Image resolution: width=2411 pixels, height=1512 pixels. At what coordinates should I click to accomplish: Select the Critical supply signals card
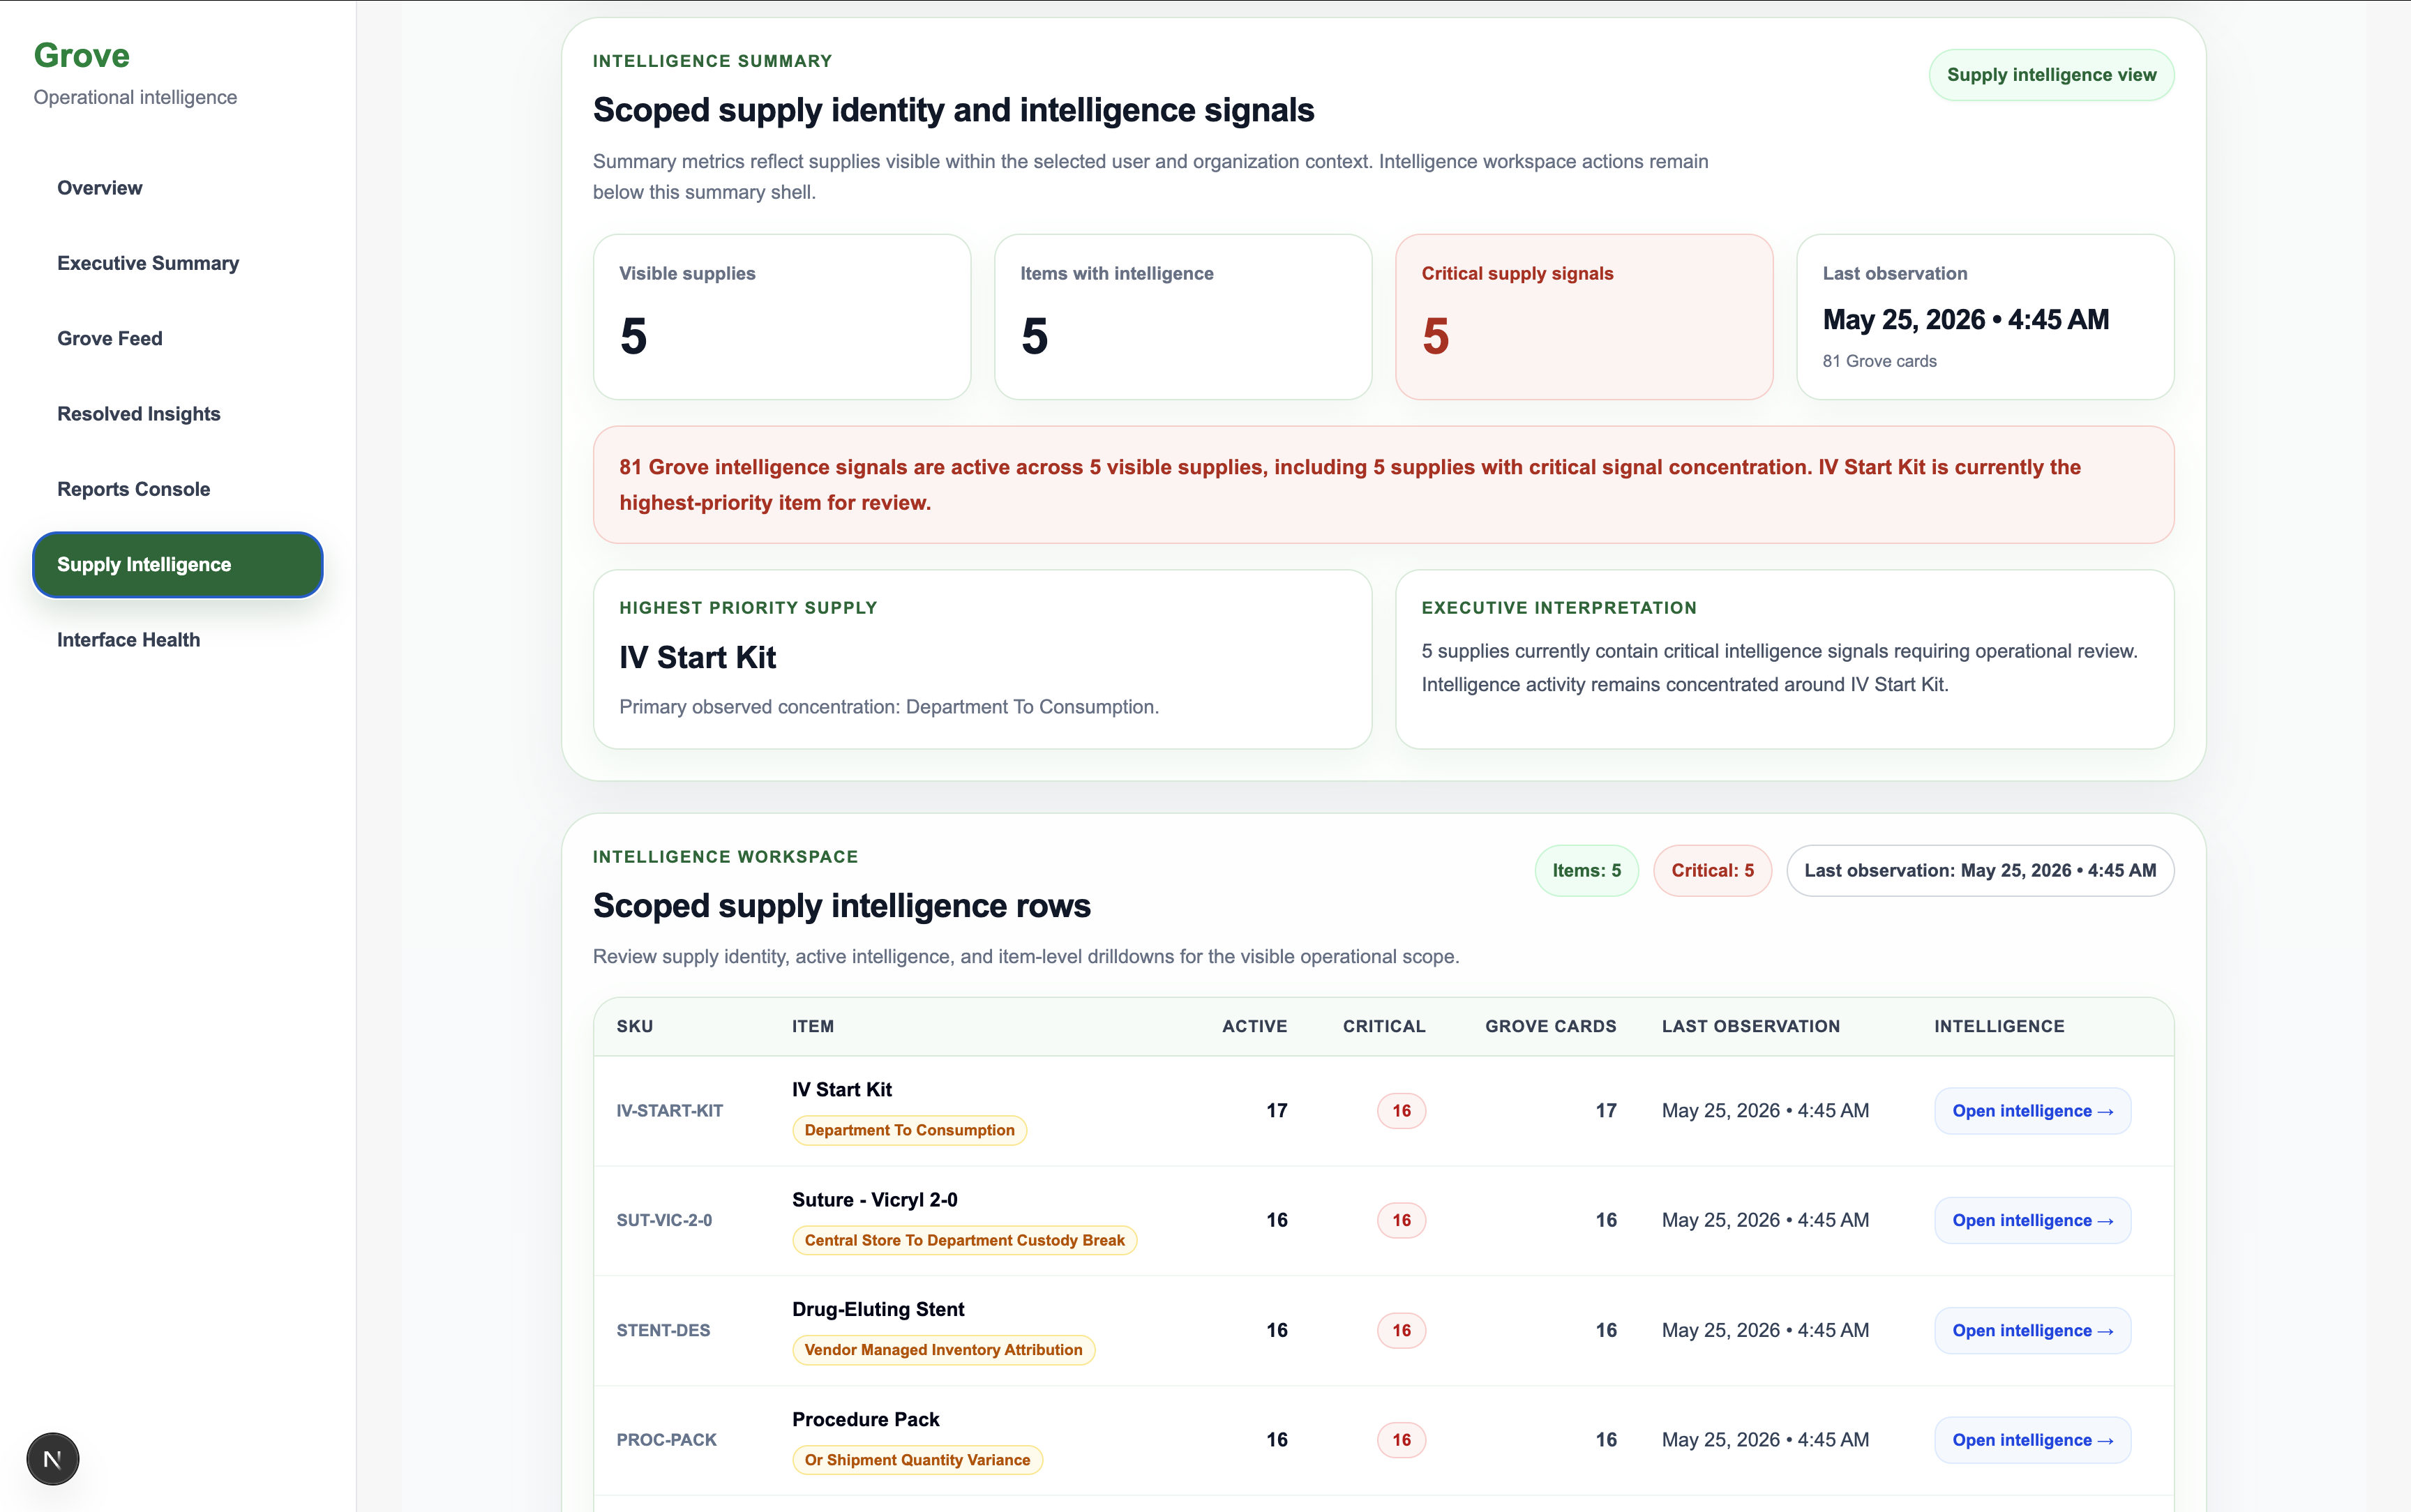[1584, 317]
